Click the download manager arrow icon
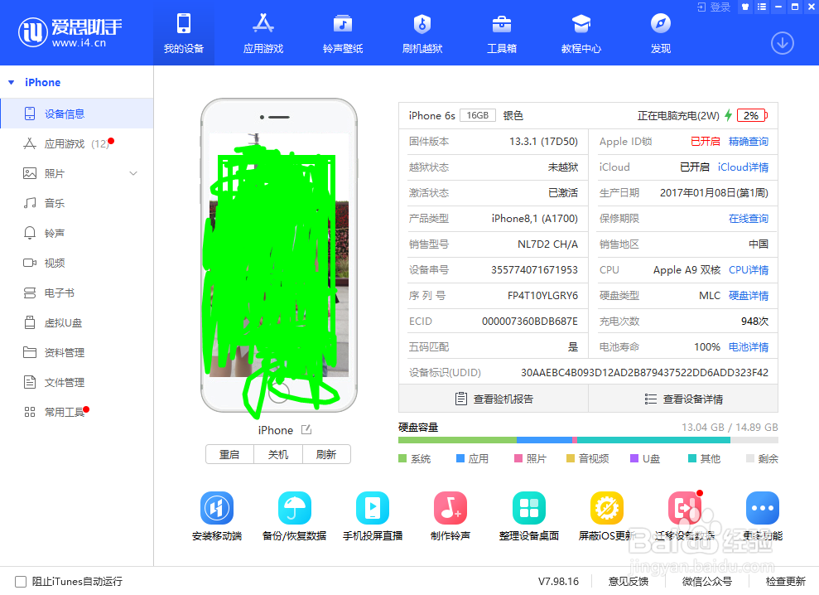The height and width of the screenshot is (595, 819). tap(782, 43)
